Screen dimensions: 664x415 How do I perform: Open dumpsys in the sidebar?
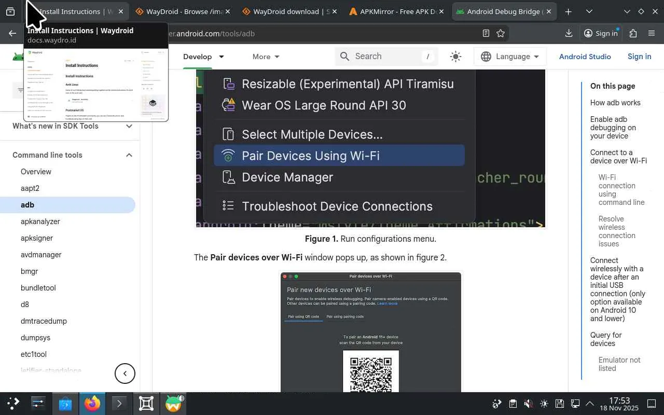point(35,338)
